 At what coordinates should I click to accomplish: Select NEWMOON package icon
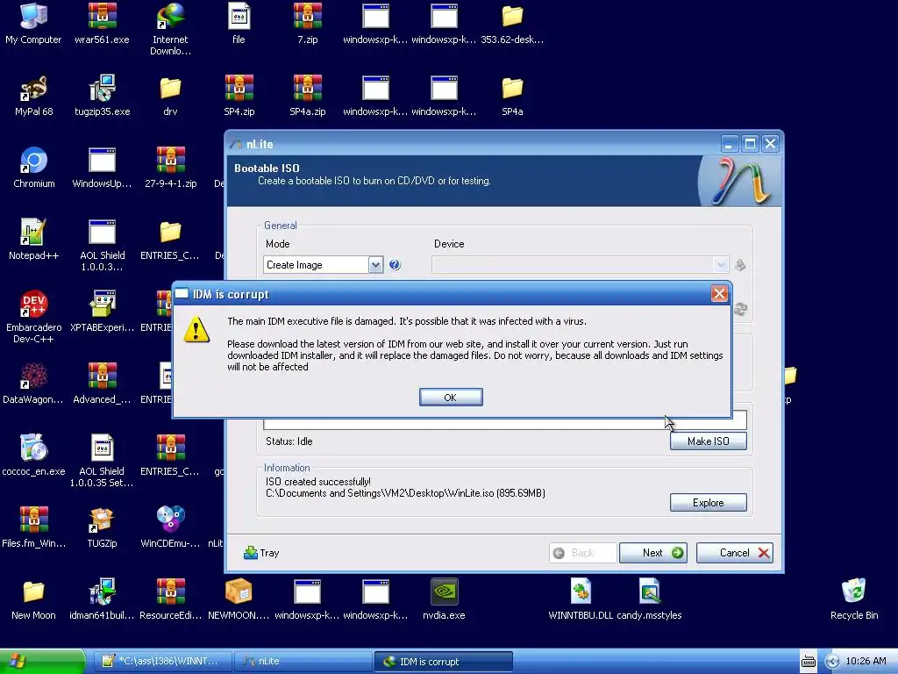(x=239, y=600)
